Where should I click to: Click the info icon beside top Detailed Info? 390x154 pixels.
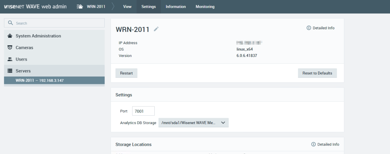[309, 28]
